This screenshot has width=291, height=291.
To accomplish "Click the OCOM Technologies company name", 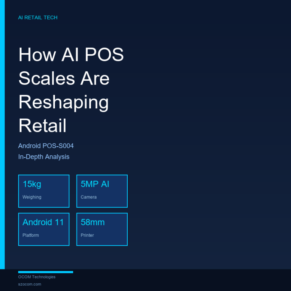I will pyautogui.click(x=37, y=277).
